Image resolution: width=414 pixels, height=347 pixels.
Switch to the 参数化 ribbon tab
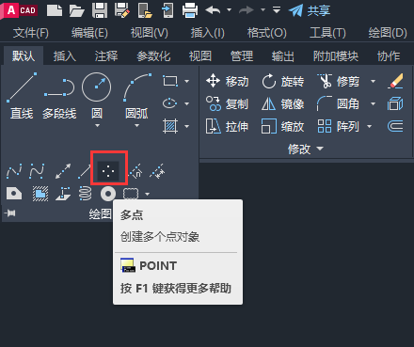(x=153, y=56)
